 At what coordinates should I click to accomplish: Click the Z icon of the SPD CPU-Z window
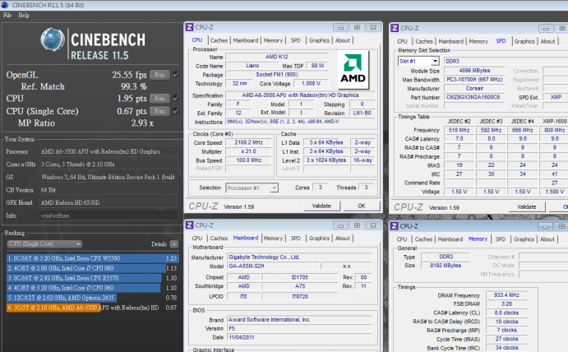395,27
